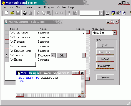
Task: Click procedure editor vertical scroll up arrow
Action: [82, 77]
